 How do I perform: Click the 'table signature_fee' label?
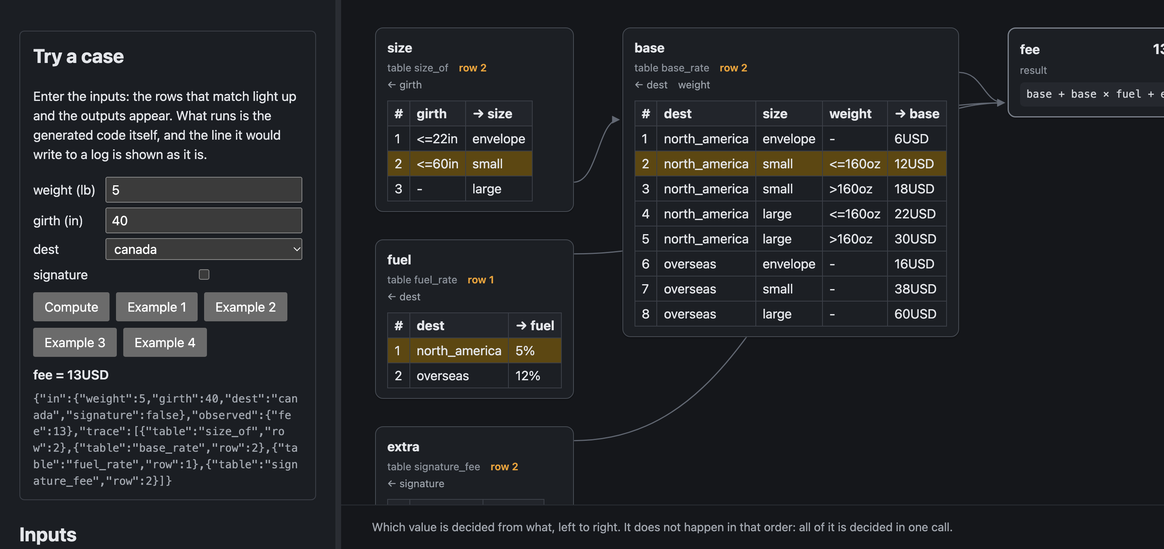point(433,467)
